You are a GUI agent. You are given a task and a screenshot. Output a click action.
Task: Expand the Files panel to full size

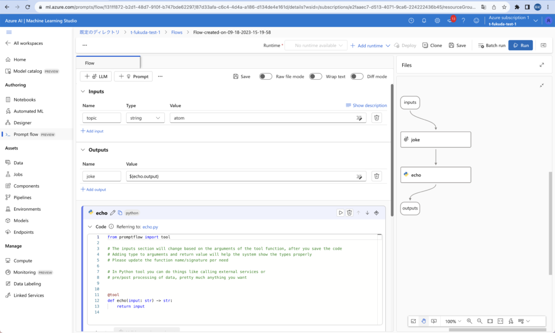541,65
